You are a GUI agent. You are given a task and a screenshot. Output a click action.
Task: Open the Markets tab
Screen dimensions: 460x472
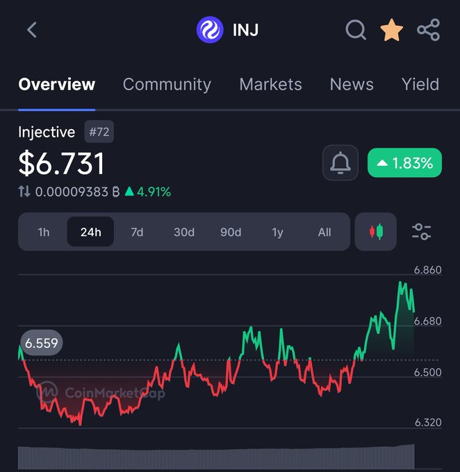(x=270, y=84)
